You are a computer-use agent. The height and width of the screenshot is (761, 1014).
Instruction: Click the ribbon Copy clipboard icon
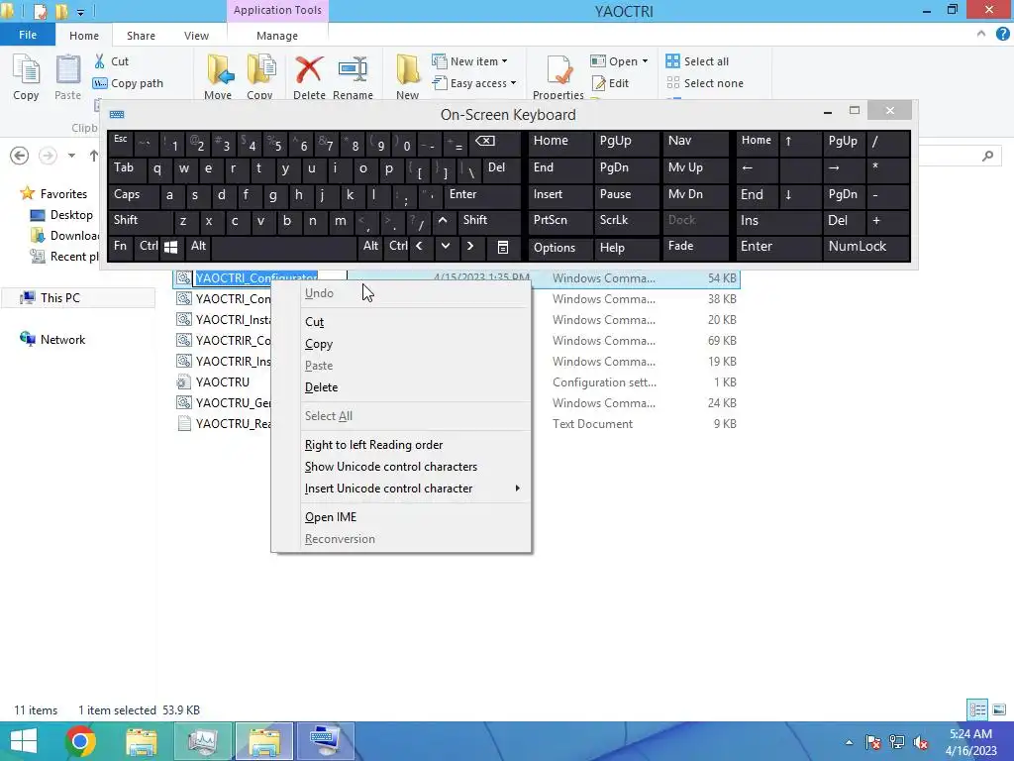pyautogui.click(x=26, y=70)
